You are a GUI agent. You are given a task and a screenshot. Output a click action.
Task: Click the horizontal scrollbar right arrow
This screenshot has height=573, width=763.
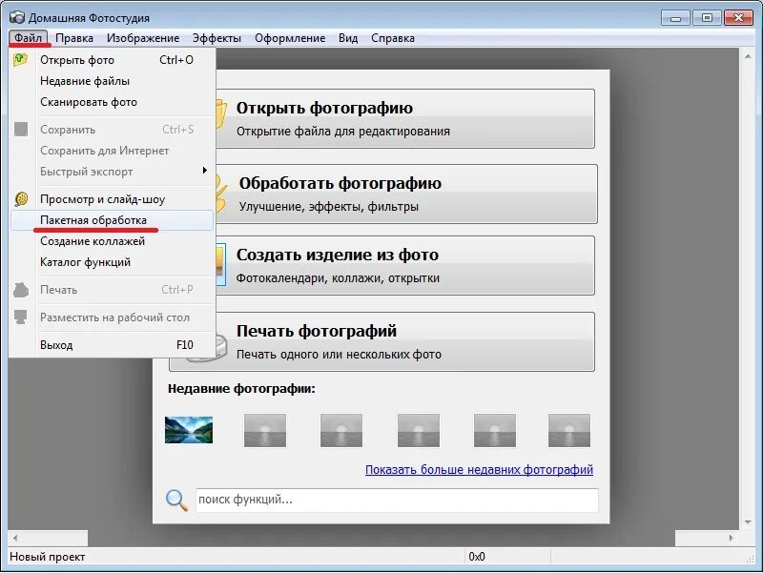[731, 538]
